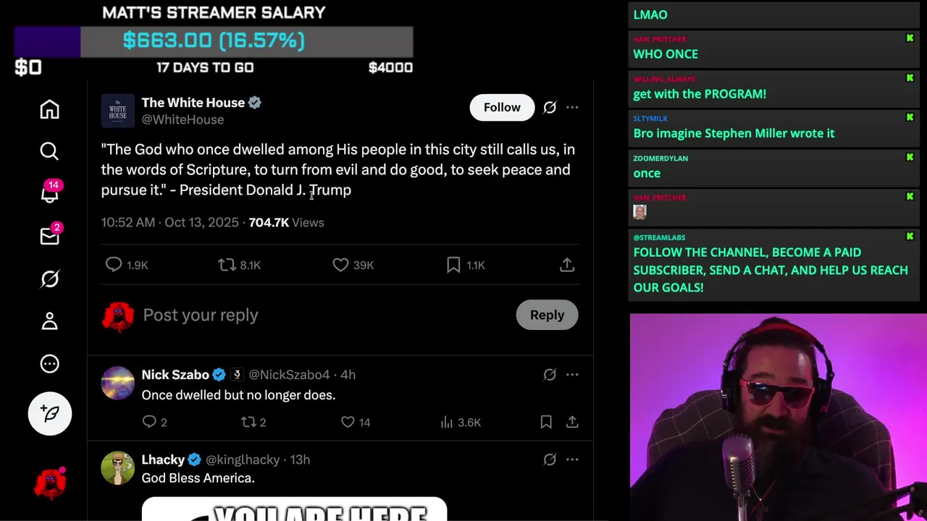Share the White House post

point(567,265)
